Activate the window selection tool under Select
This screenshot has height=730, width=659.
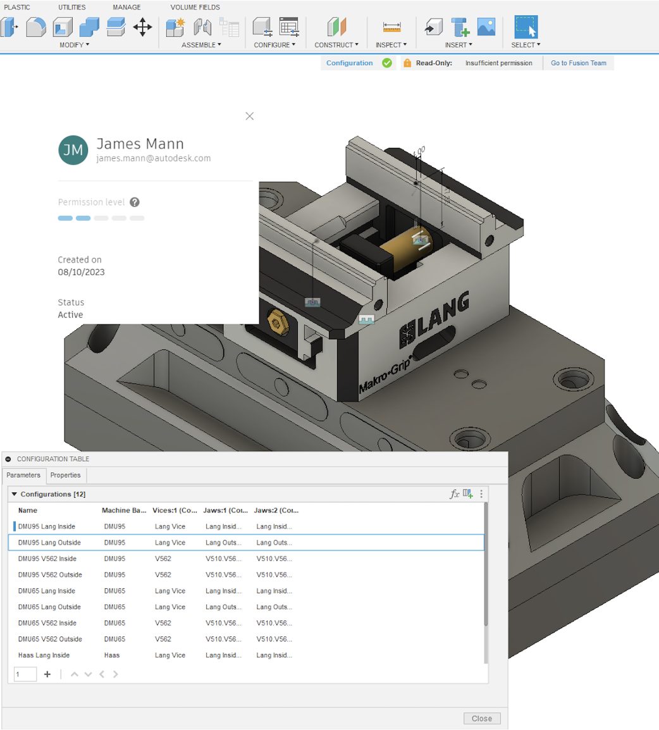(x=525, y=27)
